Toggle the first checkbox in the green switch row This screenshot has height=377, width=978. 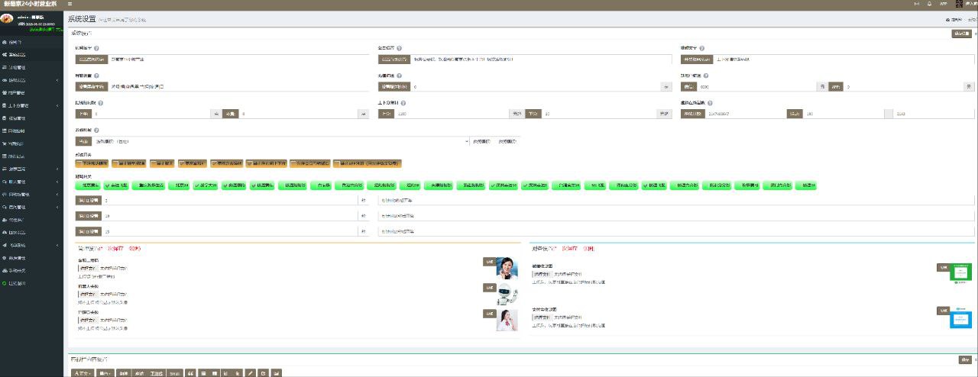pyautogui.click(x=79, y=185)
